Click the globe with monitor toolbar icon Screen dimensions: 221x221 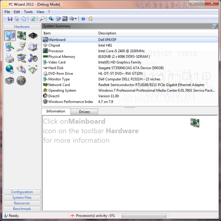pos(51,19)
